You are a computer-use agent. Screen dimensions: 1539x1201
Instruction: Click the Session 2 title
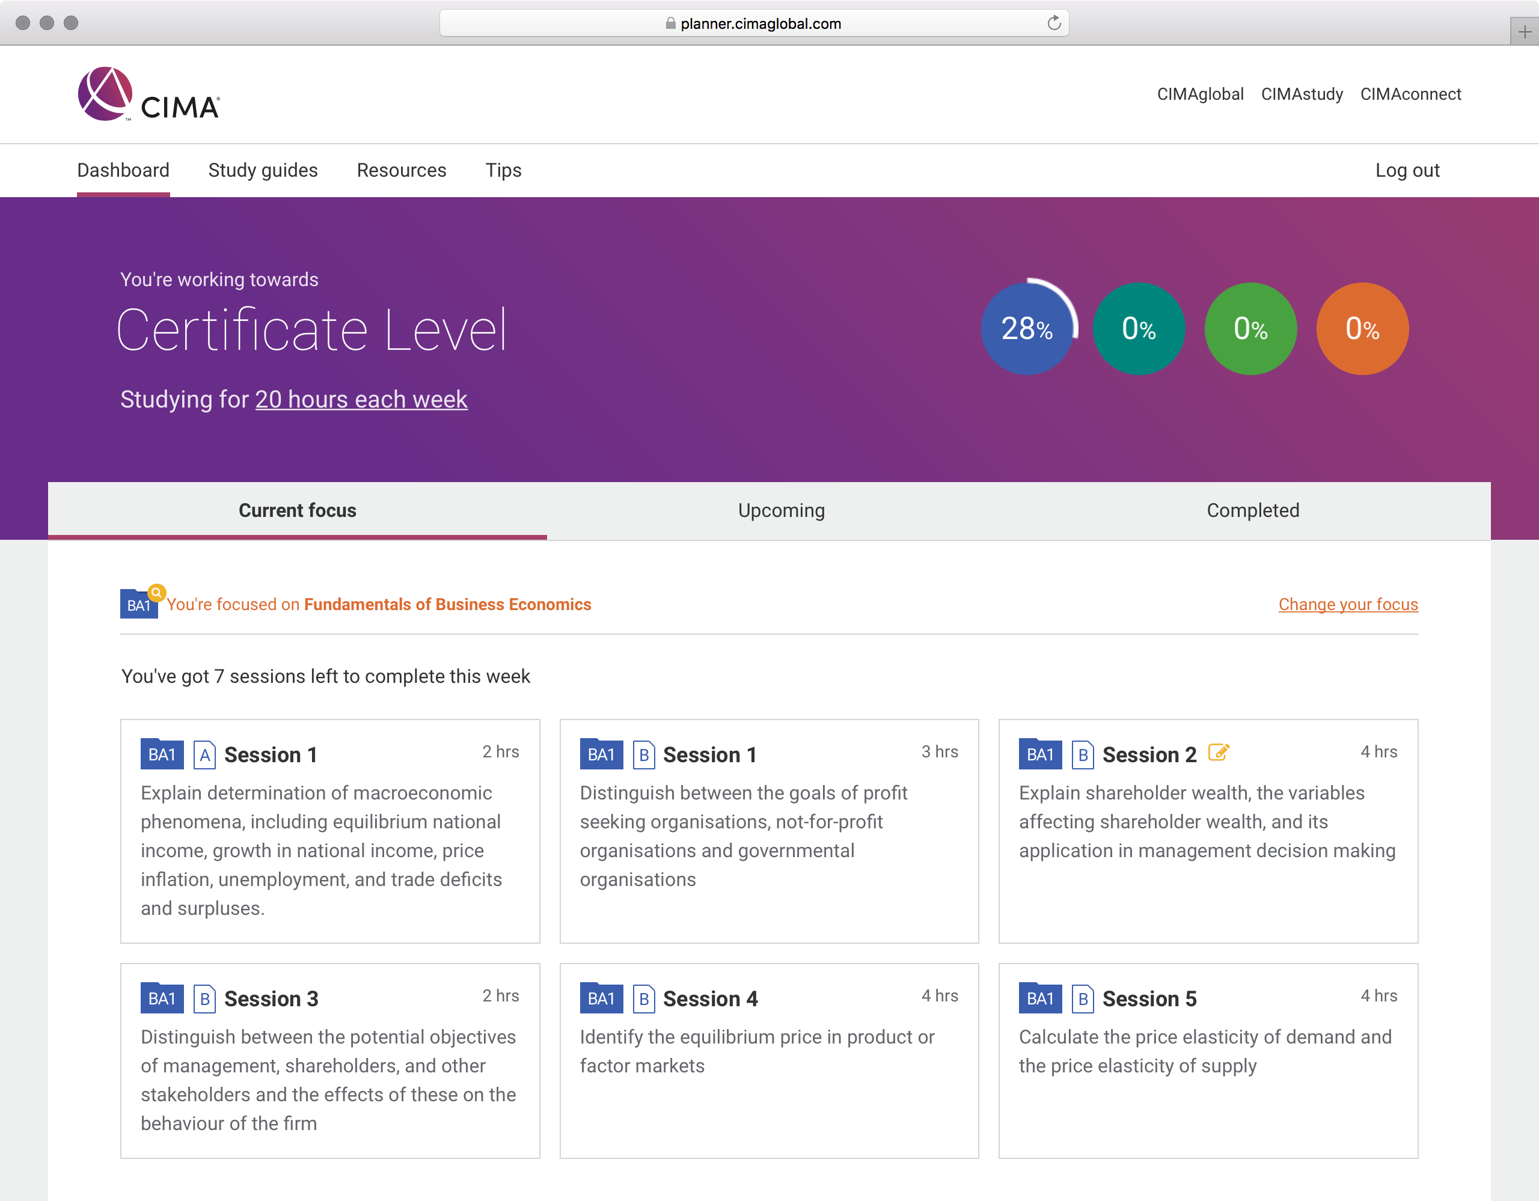pyautogui.click(x=1149, y=755)
